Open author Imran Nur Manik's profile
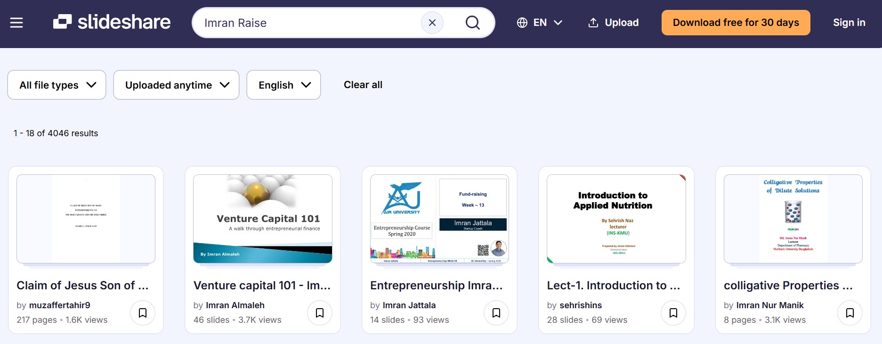Viewport: 882px width, 344px height. 770,305
